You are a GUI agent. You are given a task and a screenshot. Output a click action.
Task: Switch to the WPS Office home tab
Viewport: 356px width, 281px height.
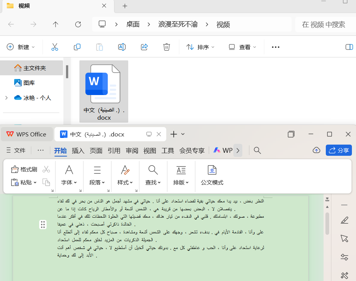[x=26, y=134]
